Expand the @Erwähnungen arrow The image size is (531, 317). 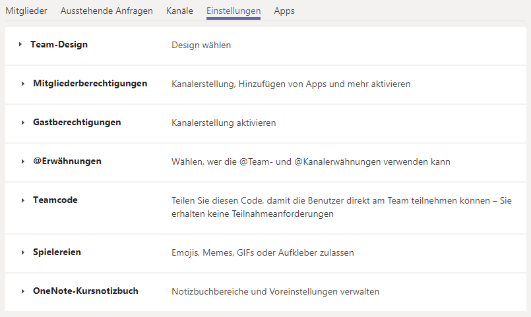click(22, 161)
